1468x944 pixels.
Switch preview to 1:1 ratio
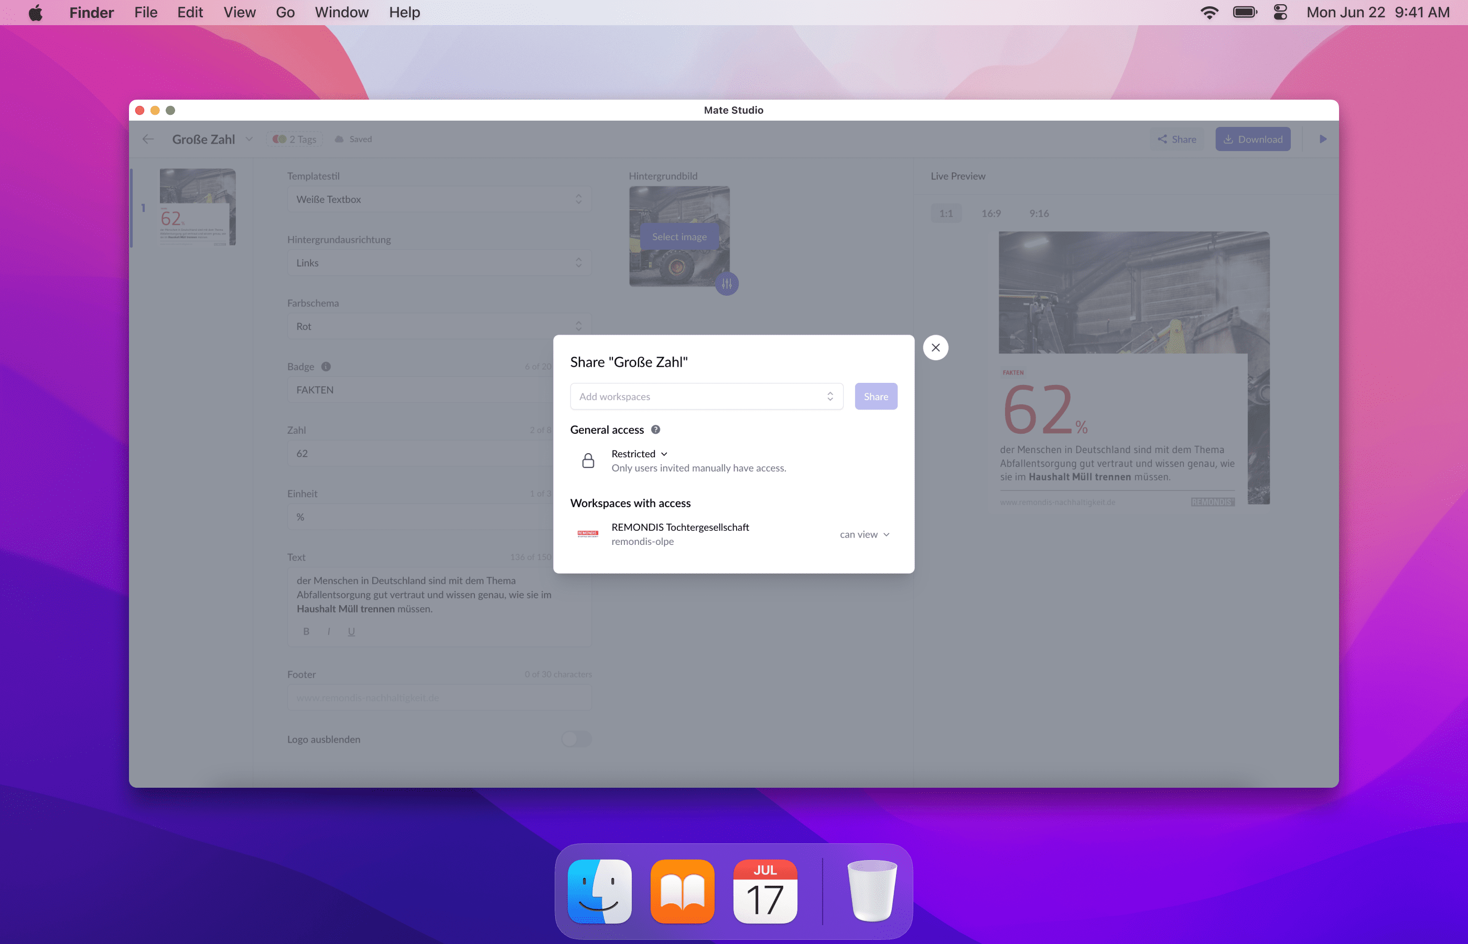click(x=946, y=213)
